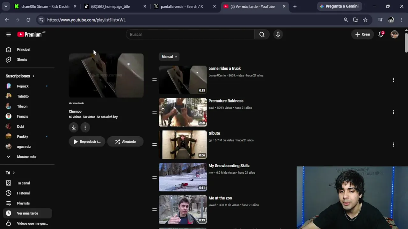Open the Francis subscription channel

[27, 116]
